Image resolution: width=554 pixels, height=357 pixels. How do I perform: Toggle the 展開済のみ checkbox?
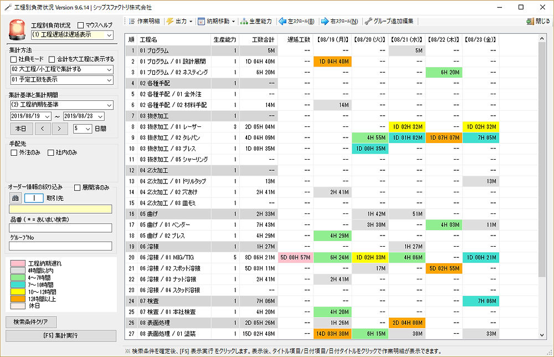click(78, 188)
